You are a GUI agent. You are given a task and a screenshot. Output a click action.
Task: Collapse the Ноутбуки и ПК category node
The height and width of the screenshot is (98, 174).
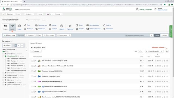(3, 56)
